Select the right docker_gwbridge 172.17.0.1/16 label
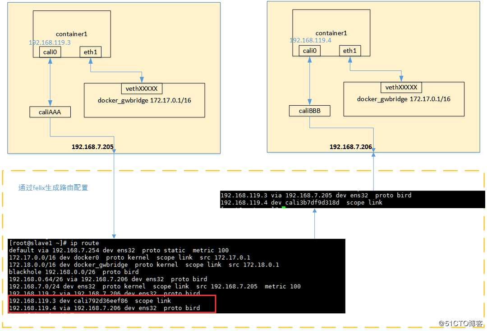The height and width of the screenshot is (331, 487). (404, 99)
